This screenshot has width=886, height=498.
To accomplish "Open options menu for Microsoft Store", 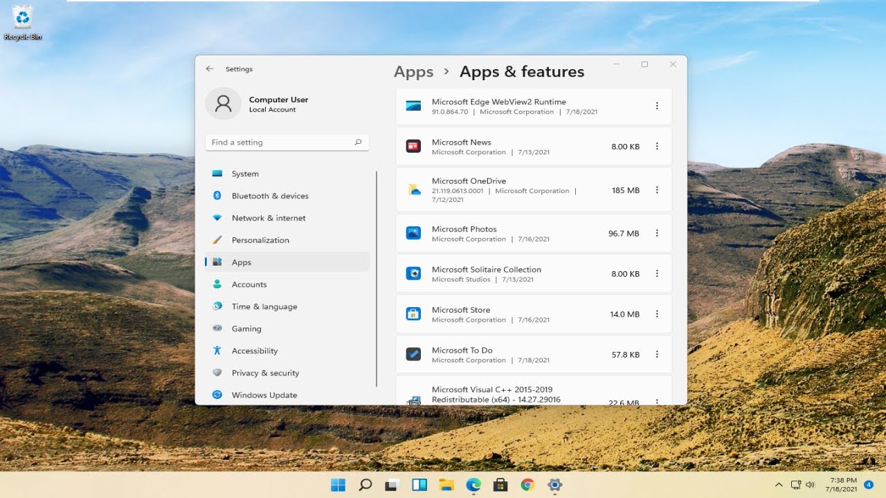I will click(657, 314).
